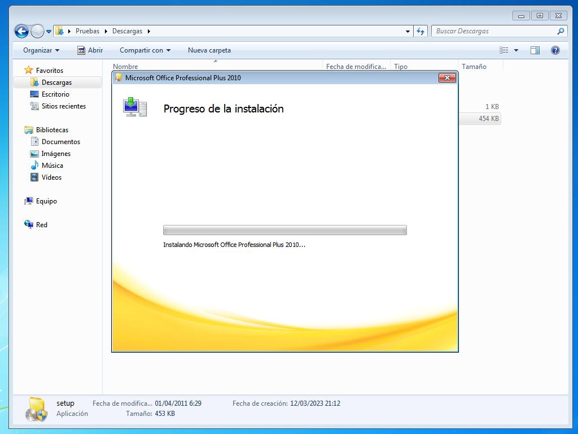Click the Office installer computer icon
The width and height of the screenshot is (578, 434).
[x=135, y=106]
